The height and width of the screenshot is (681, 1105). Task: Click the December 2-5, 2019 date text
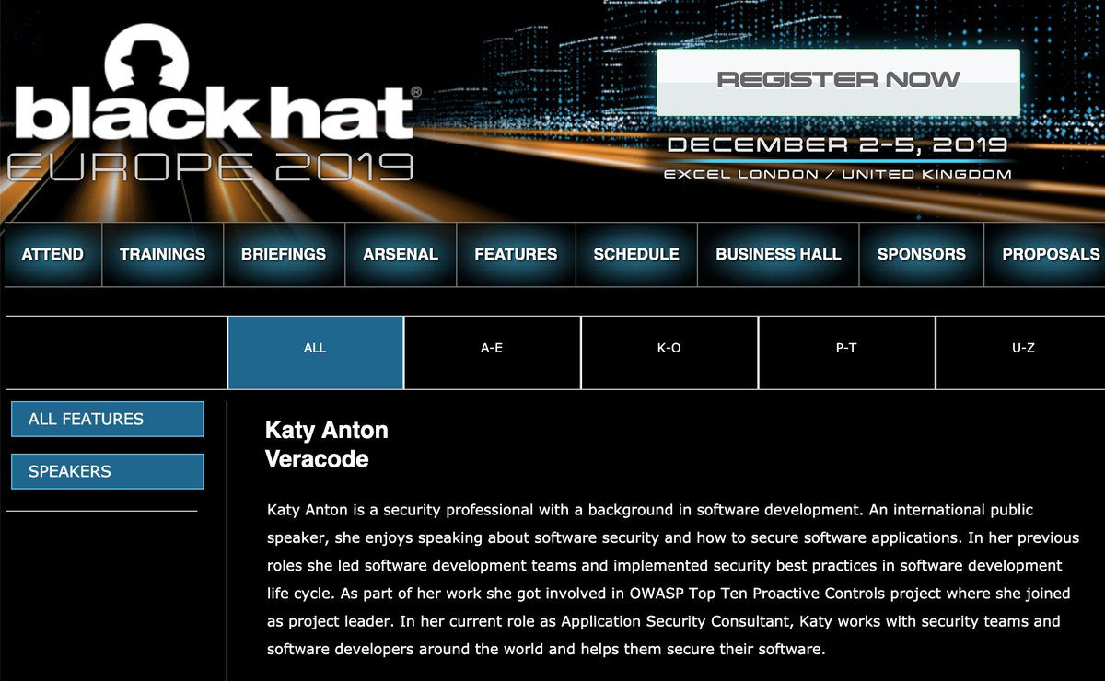(x=837, y=145)
